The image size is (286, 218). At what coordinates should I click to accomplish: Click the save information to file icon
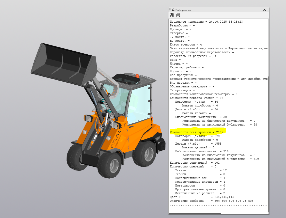(172, 15)
